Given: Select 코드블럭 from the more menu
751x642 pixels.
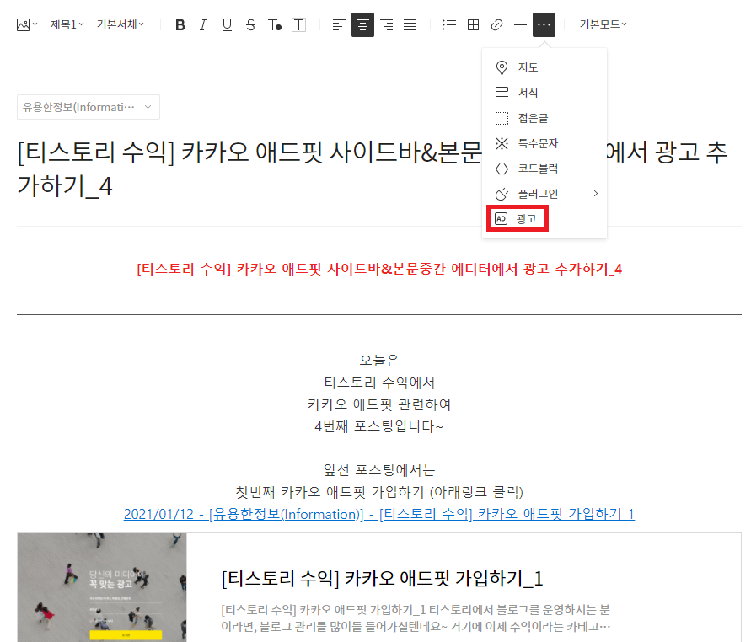Looking at the screenshot, I should click(x=544, y=169).
